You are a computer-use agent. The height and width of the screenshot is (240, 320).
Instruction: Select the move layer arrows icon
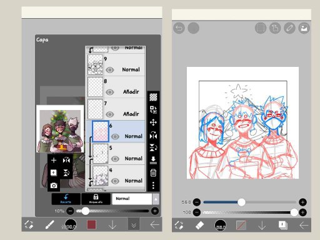coord(153,122)
